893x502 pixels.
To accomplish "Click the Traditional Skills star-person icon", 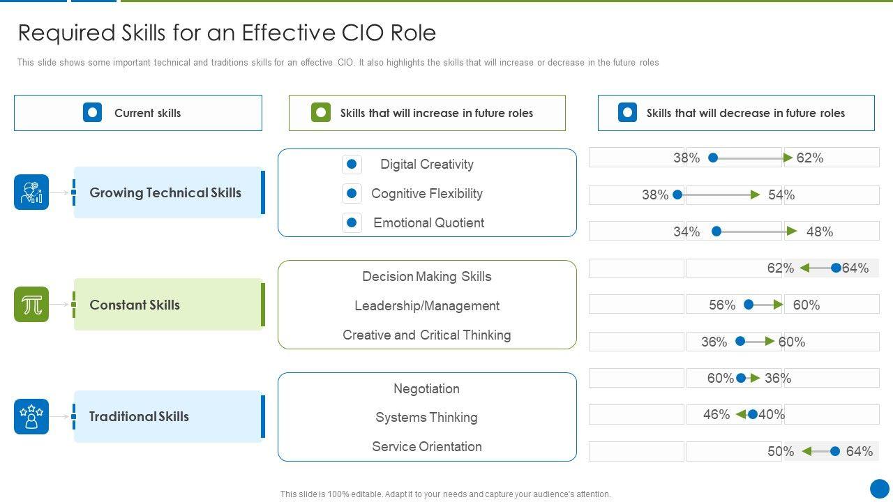I will pyautogui.click(x=31, y=416).
